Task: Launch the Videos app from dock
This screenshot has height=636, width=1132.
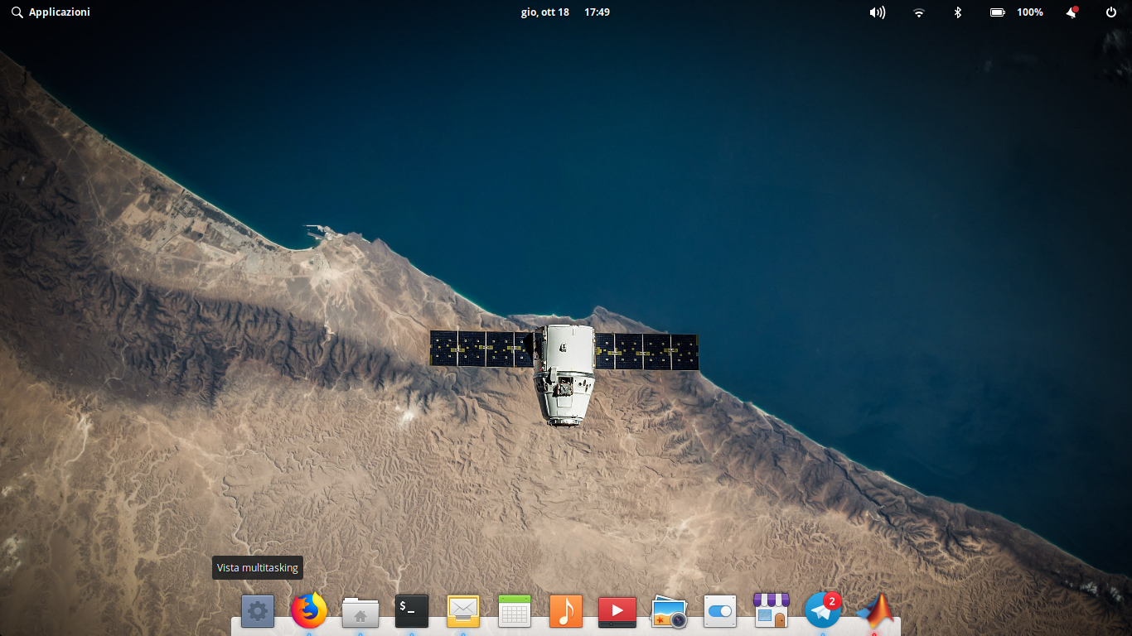Action: pos(617,612)
